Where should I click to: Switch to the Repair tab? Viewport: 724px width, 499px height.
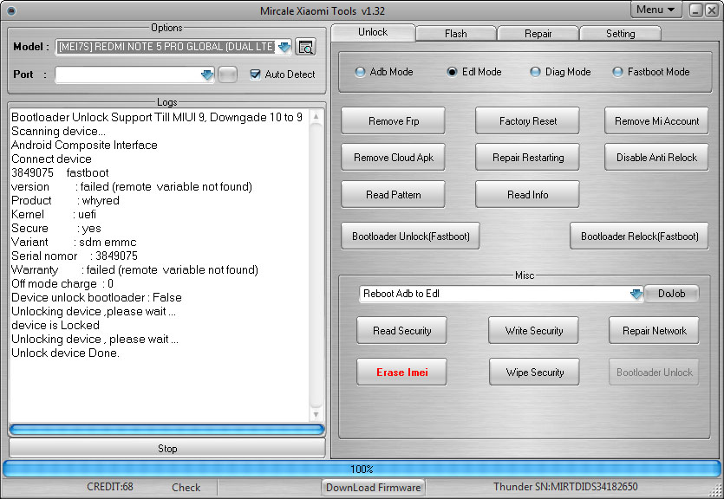[538, 34]
